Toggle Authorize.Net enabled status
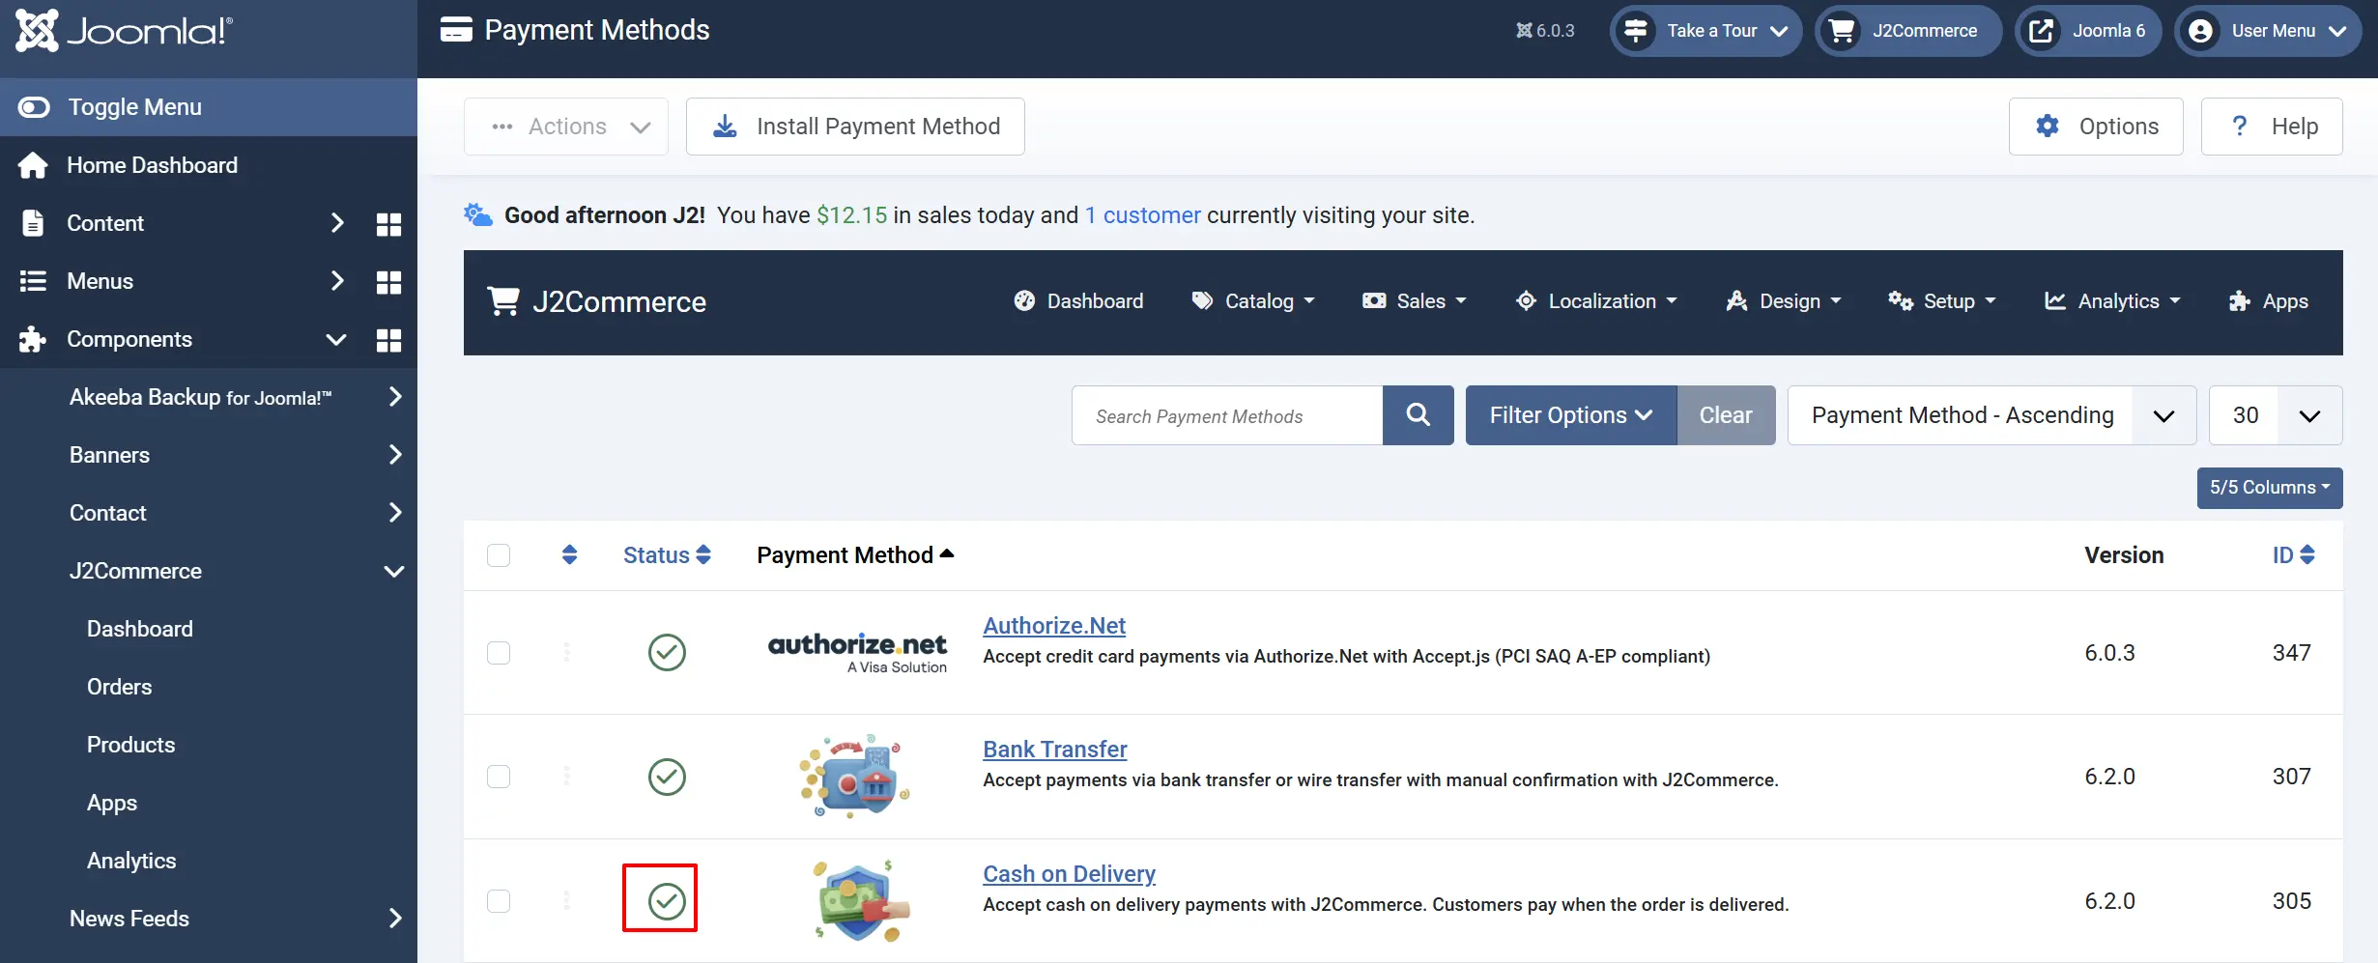Image resolution: width=2378 pixels, height=963 pixels. point(667,653)
